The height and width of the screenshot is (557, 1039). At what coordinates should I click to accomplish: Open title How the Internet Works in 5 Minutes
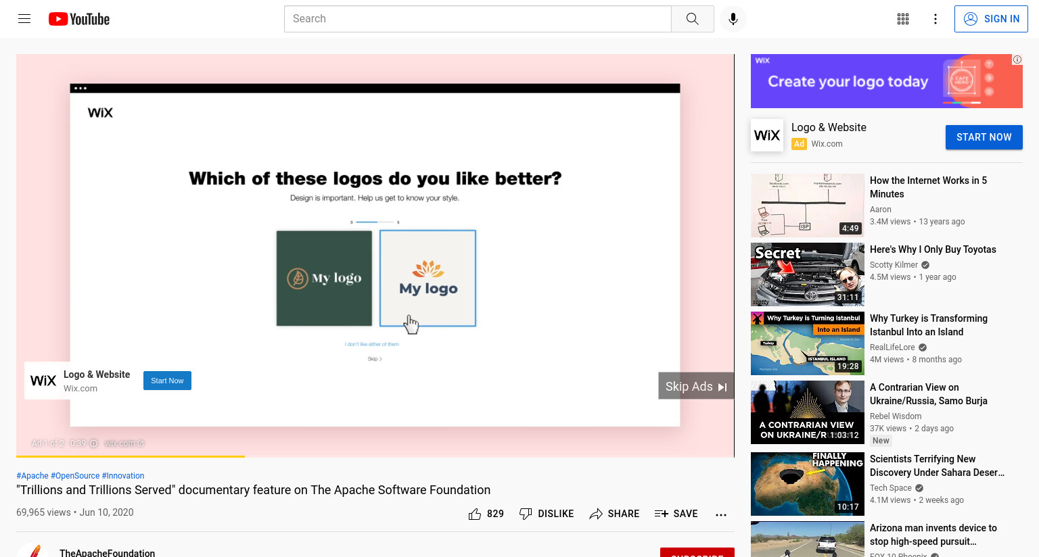(928, 187)
